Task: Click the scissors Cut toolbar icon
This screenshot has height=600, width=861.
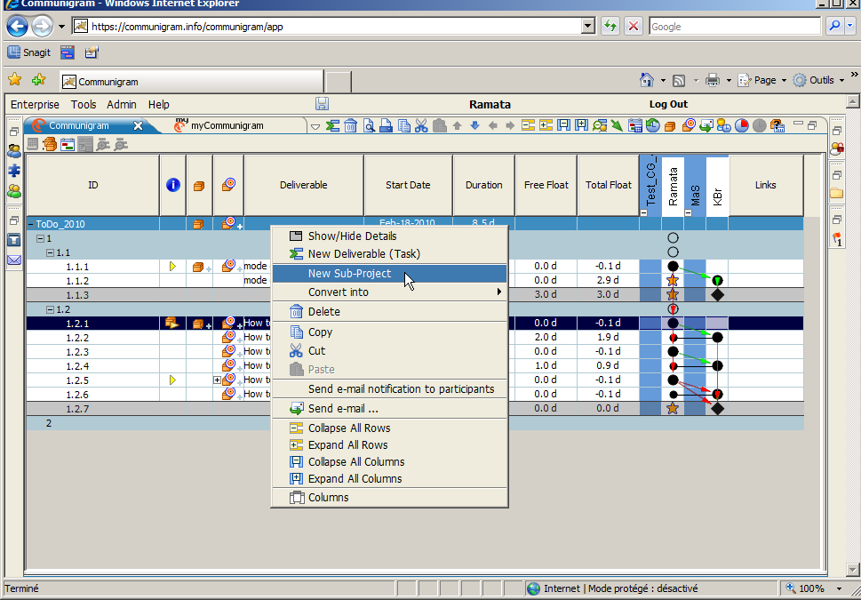Action: click(x=421, y=126)
